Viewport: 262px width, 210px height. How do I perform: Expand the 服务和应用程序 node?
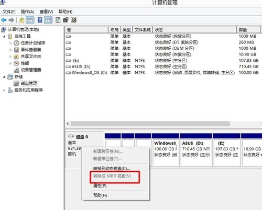[4, 90]
